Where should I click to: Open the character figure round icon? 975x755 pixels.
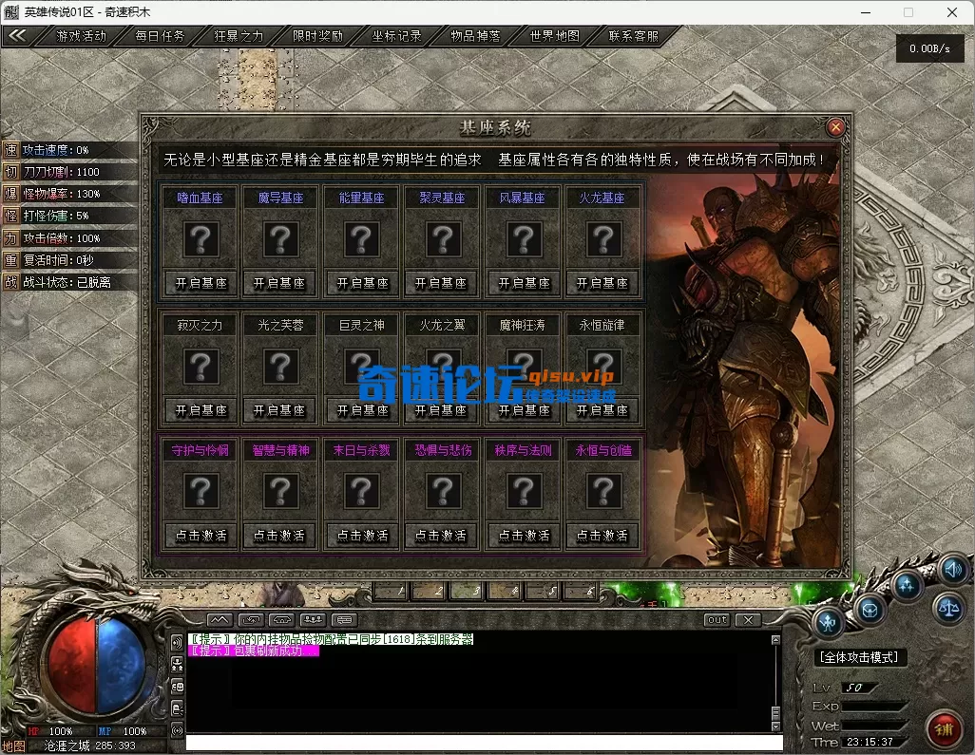pos(830,623)
